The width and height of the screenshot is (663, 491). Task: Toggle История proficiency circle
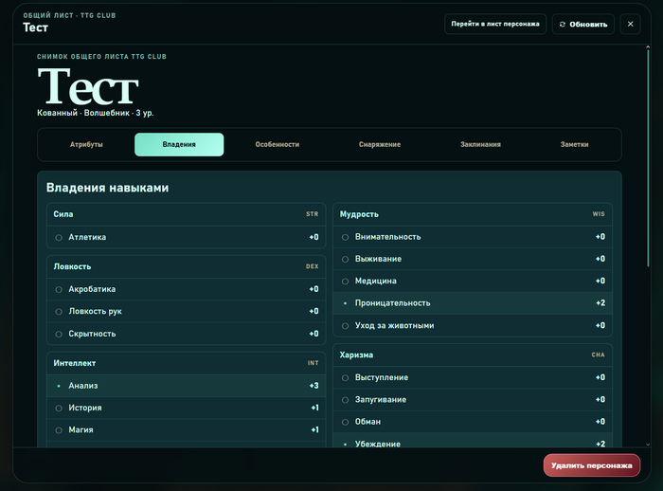point(59,408)
